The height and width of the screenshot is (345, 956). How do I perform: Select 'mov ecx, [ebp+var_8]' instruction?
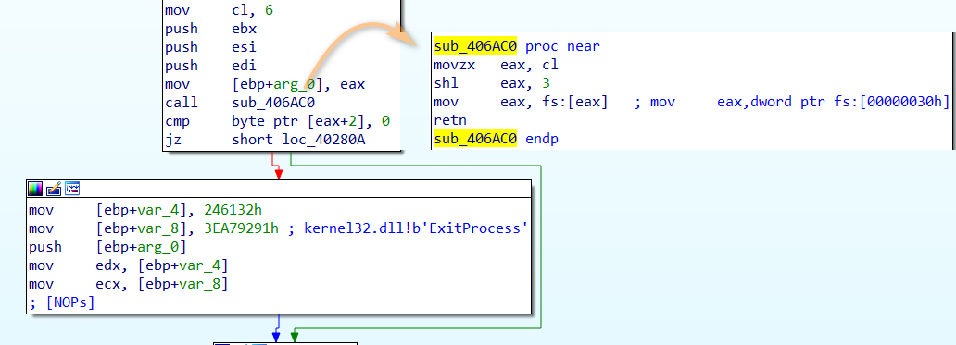click(x=128, y=284)
